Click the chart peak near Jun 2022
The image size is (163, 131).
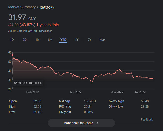pyautogui.click(x=119, y=69)
